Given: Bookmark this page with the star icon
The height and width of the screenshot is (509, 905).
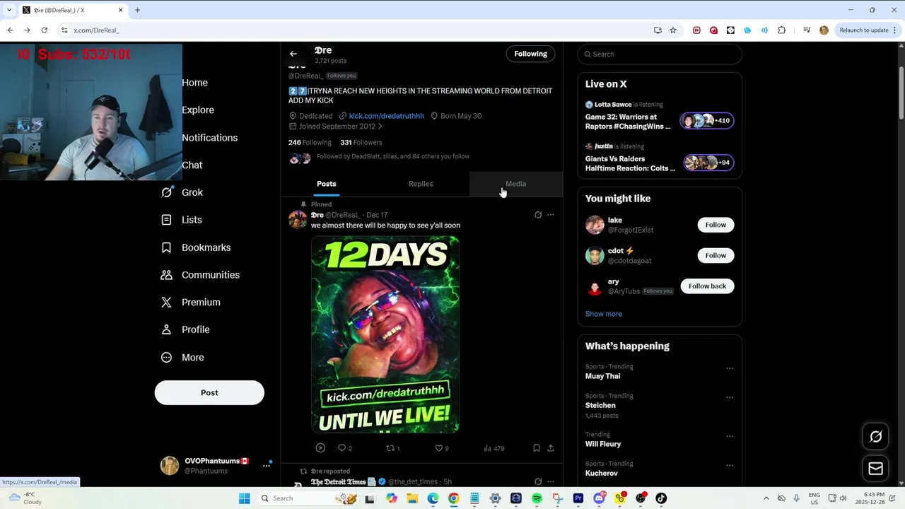Looking at the screenshot, I should point(673,30).
